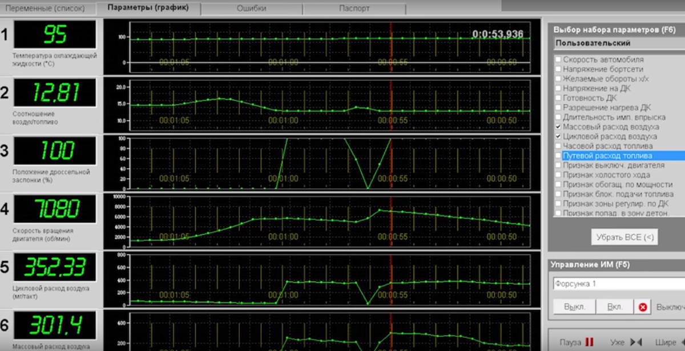Tick 'Признак выключ. двигателя' checkbox
Screen dimensions: 685x351
coord(558,165)
